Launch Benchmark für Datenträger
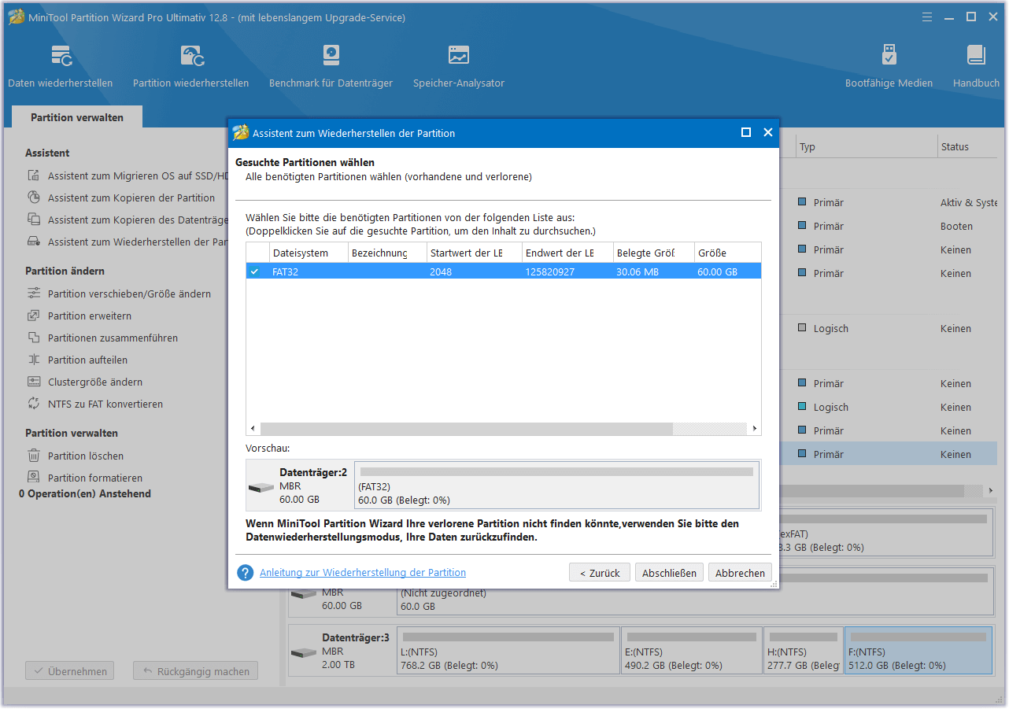 tap(331, 66)
